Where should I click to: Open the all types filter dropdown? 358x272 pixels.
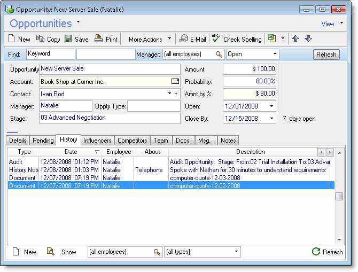point(236,252)
